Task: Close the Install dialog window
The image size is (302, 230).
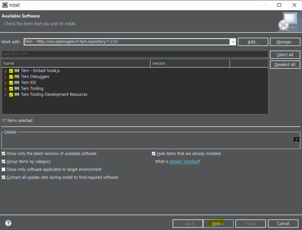Action: click(x=294, y=5)
